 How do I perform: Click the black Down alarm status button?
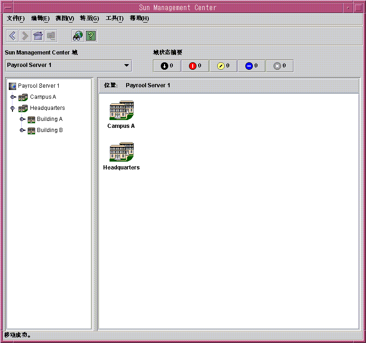pyautogui.click(x=167, y=66)
